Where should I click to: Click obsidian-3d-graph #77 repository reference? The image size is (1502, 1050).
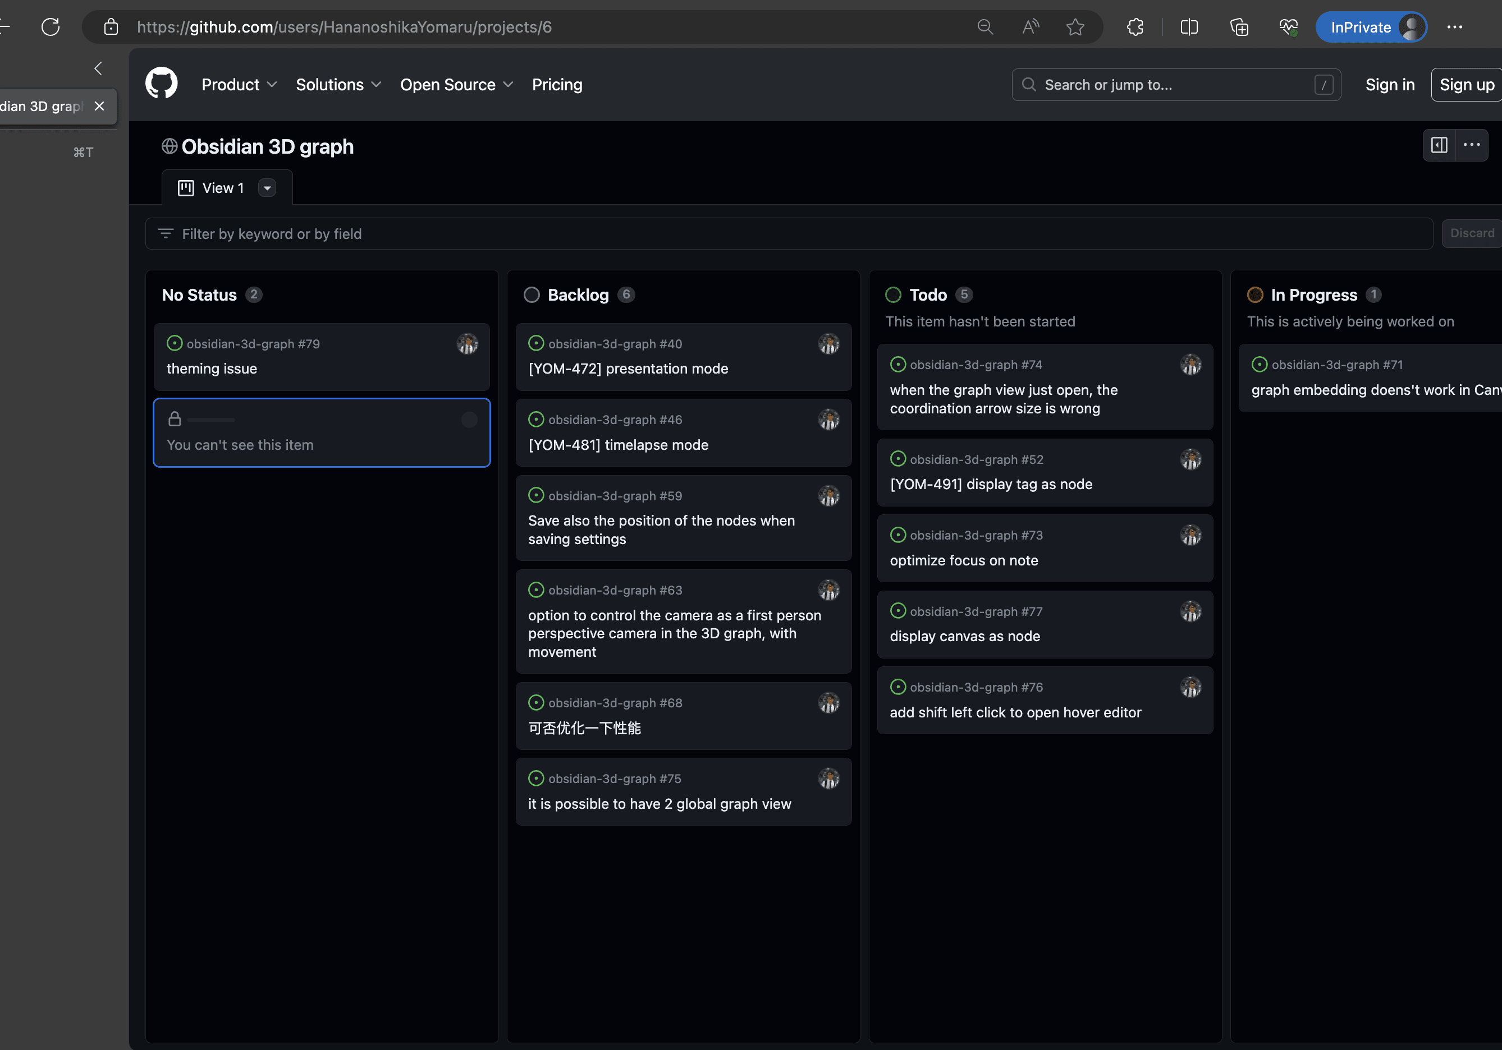click(x=976, y=611)
